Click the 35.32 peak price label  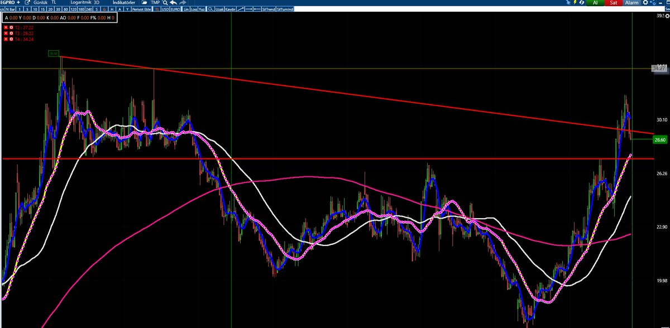[x=54, y=53]
